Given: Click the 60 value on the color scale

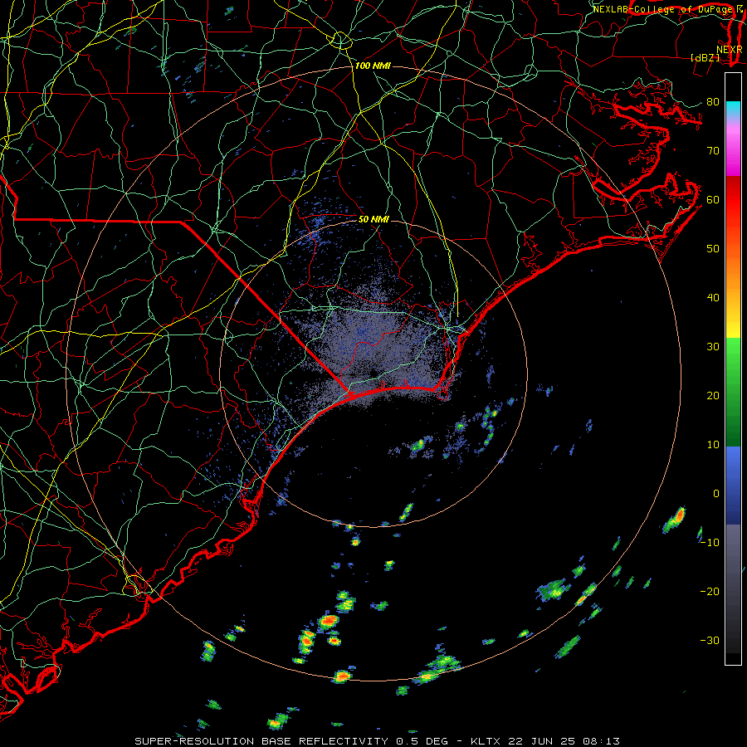Looking at the screenshot, I should click(713, 200).
